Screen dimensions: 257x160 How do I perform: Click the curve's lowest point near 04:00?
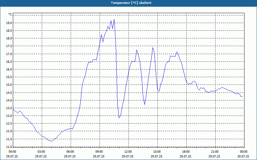pyautogui.click(x=51, y=141)
